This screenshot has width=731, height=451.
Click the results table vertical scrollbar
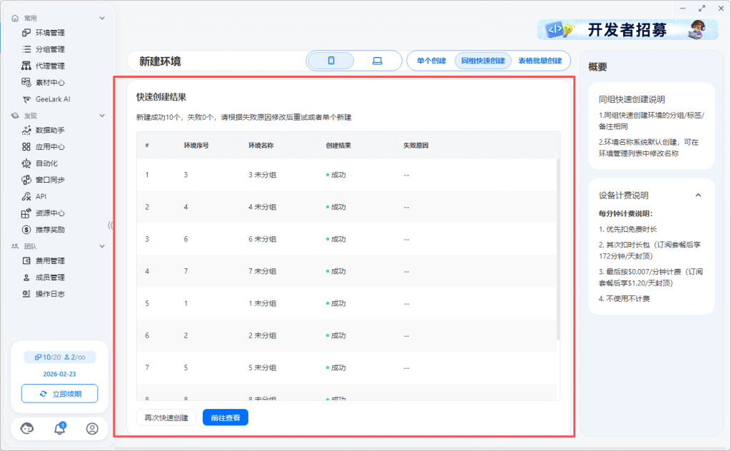point(558,250)
